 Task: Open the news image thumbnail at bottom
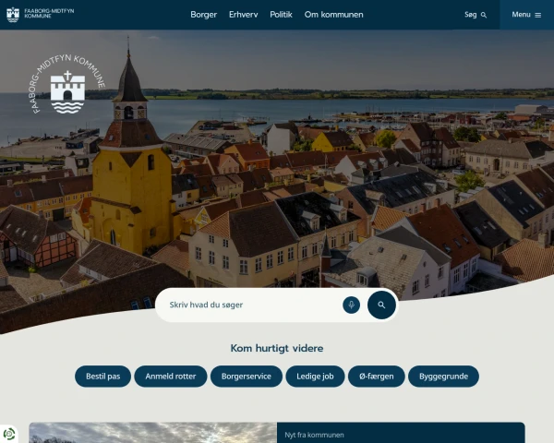[152, 433]
